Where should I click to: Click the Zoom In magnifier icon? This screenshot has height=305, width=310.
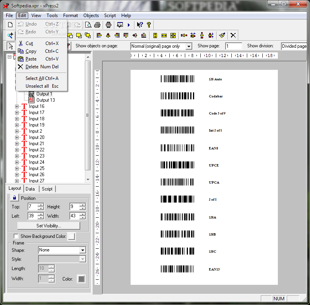coord(10,35)
